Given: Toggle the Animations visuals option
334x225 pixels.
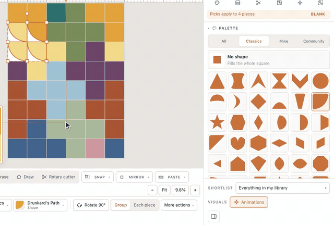Looking at the screenshot, I should [249, 202].
